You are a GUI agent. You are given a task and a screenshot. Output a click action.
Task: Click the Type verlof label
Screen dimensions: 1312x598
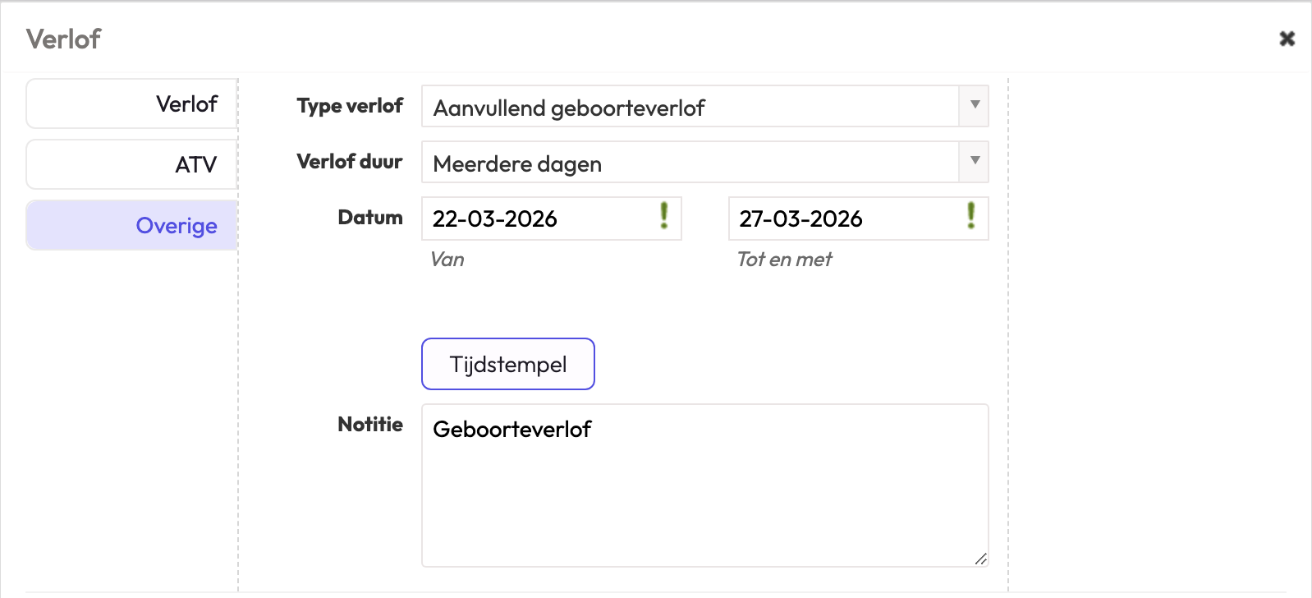tap(350, 106)
